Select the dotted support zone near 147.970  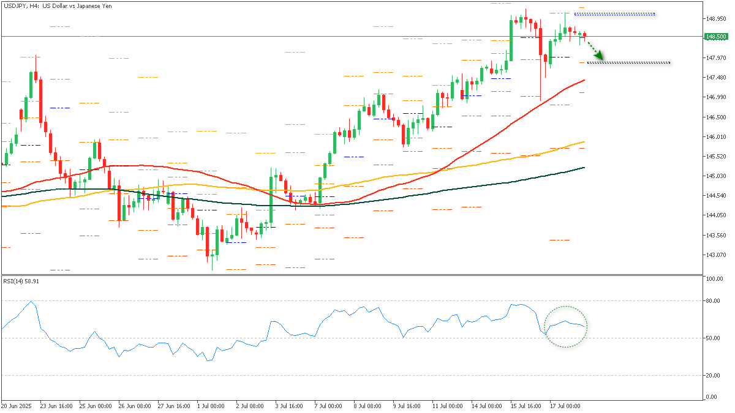[628, 62]
